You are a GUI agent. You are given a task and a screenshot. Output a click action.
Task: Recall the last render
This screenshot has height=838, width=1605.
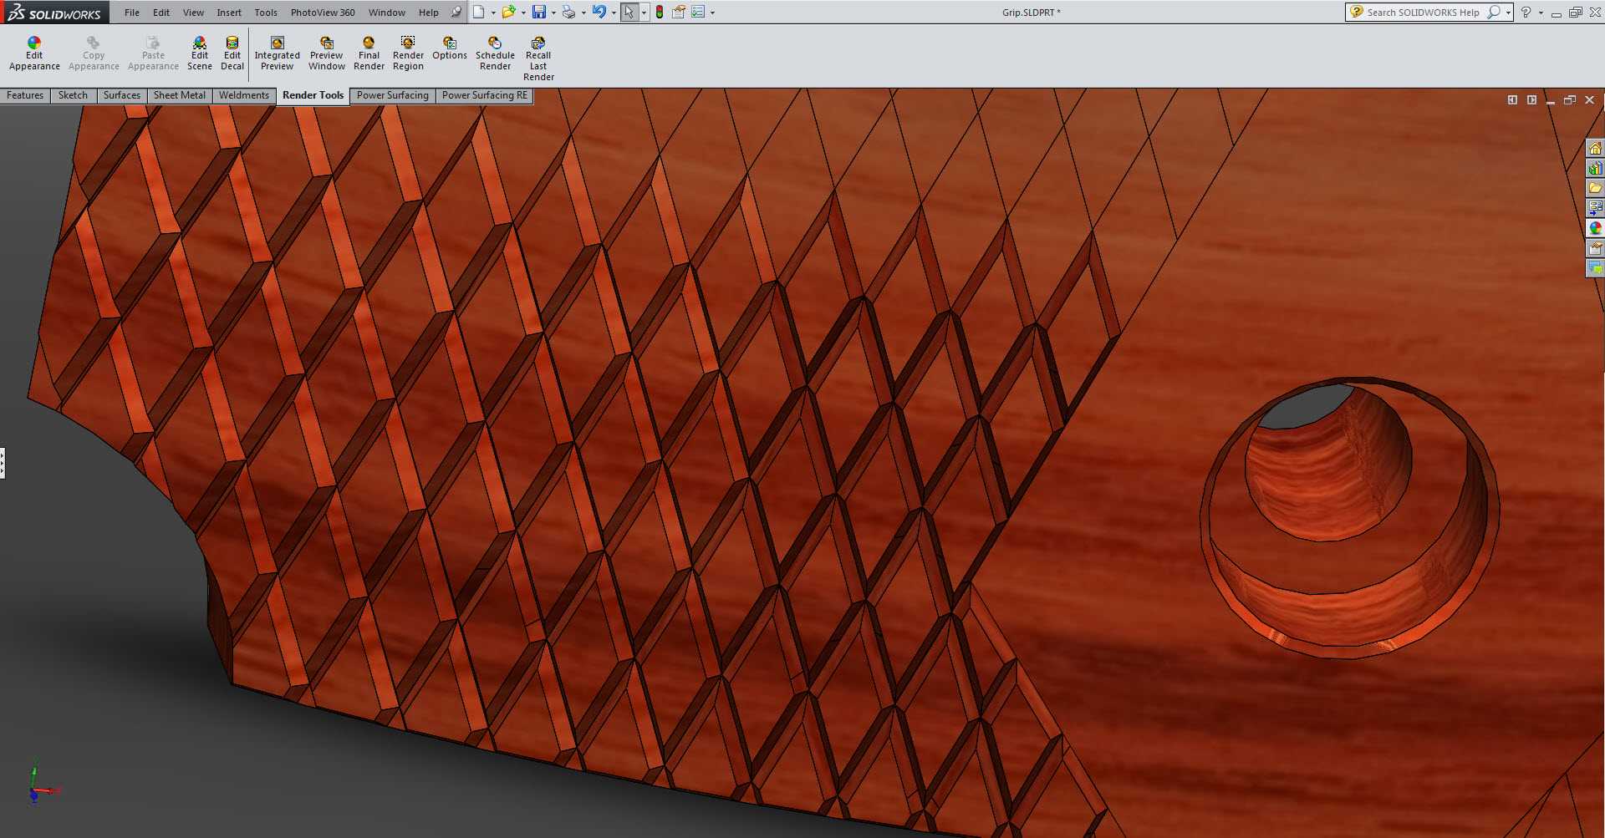coord(538,58)
